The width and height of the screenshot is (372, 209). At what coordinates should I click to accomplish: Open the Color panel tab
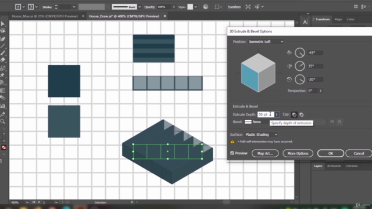tap(350, 19)
